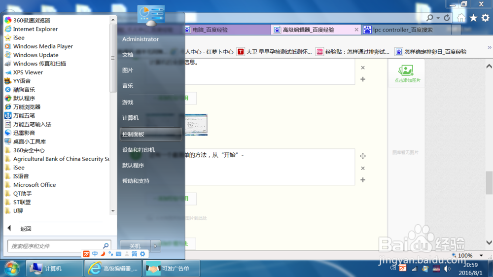Click the Start orb button

[x=12, y=269]
